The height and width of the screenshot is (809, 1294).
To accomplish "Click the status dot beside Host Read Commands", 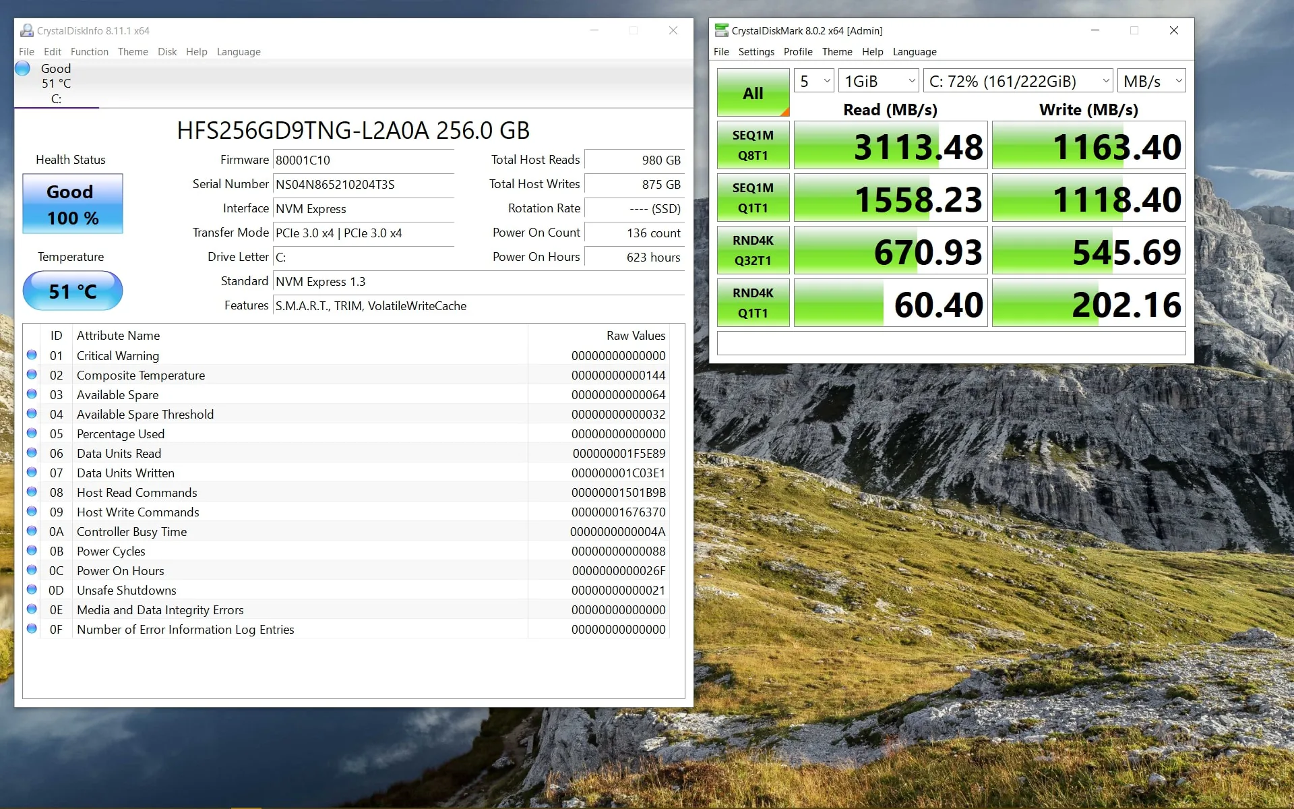I will click(32, 491).
